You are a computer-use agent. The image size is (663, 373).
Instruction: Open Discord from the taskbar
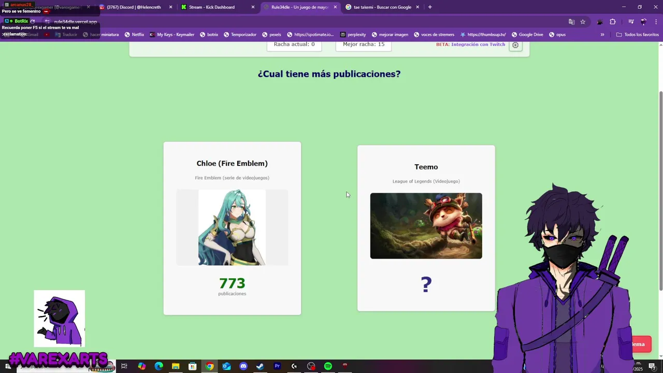pos(243,366)
